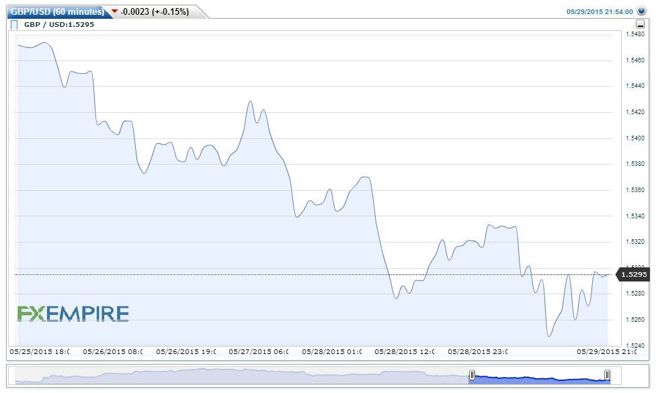Click the 05/26/2015 08:0 date label
This screenshot has width=656, height=393.
point(113,351)
